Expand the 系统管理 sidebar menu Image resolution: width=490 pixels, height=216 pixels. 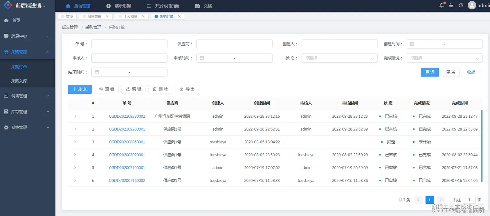click(28, 127)
